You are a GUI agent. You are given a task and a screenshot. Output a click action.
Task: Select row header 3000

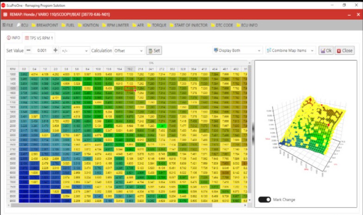[12, 135]
